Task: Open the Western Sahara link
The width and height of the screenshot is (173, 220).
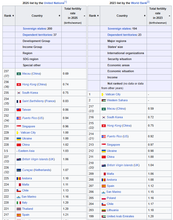Action: (117, 100)
